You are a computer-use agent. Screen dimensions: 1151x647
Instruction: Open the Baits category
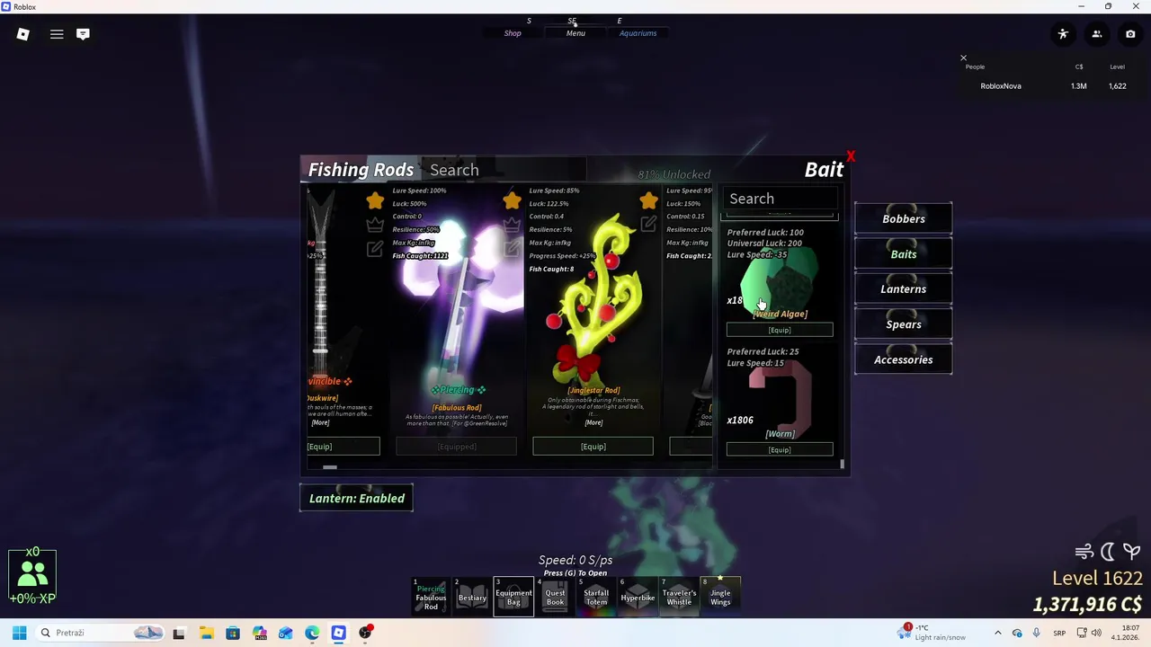pyautogui.click(x=903, y=253)
